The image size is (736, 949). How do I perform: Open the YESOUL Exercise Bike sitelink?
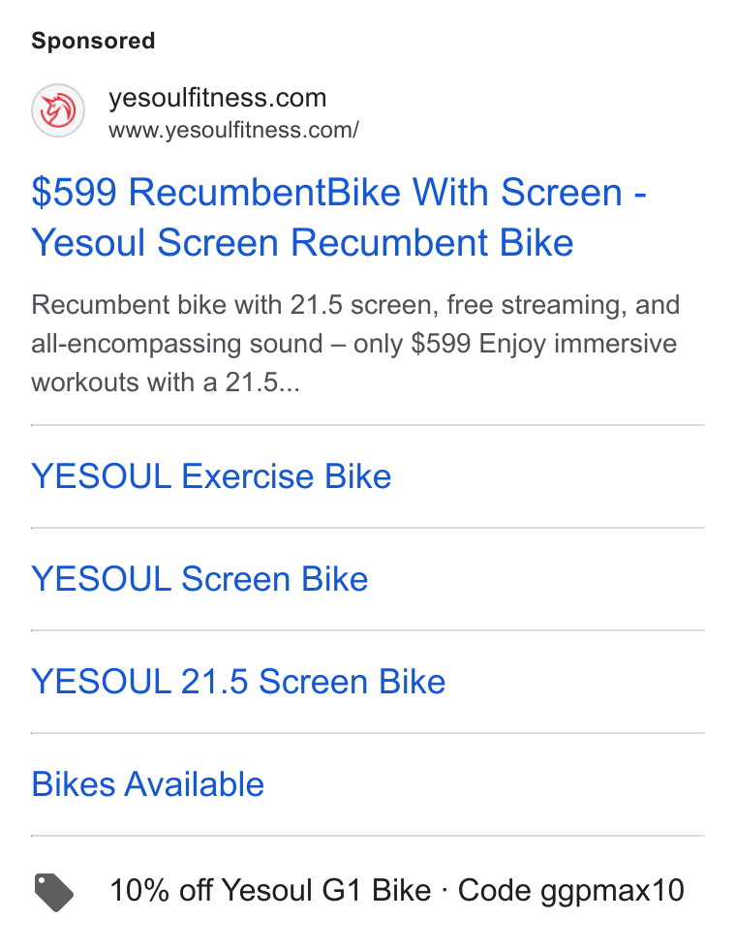(x=211, y=476)
